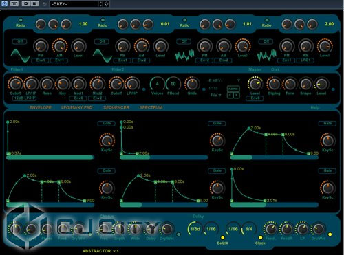Click the Filter1 Key knob
Screen dimensions: 344x255
[x=63, y=84]
